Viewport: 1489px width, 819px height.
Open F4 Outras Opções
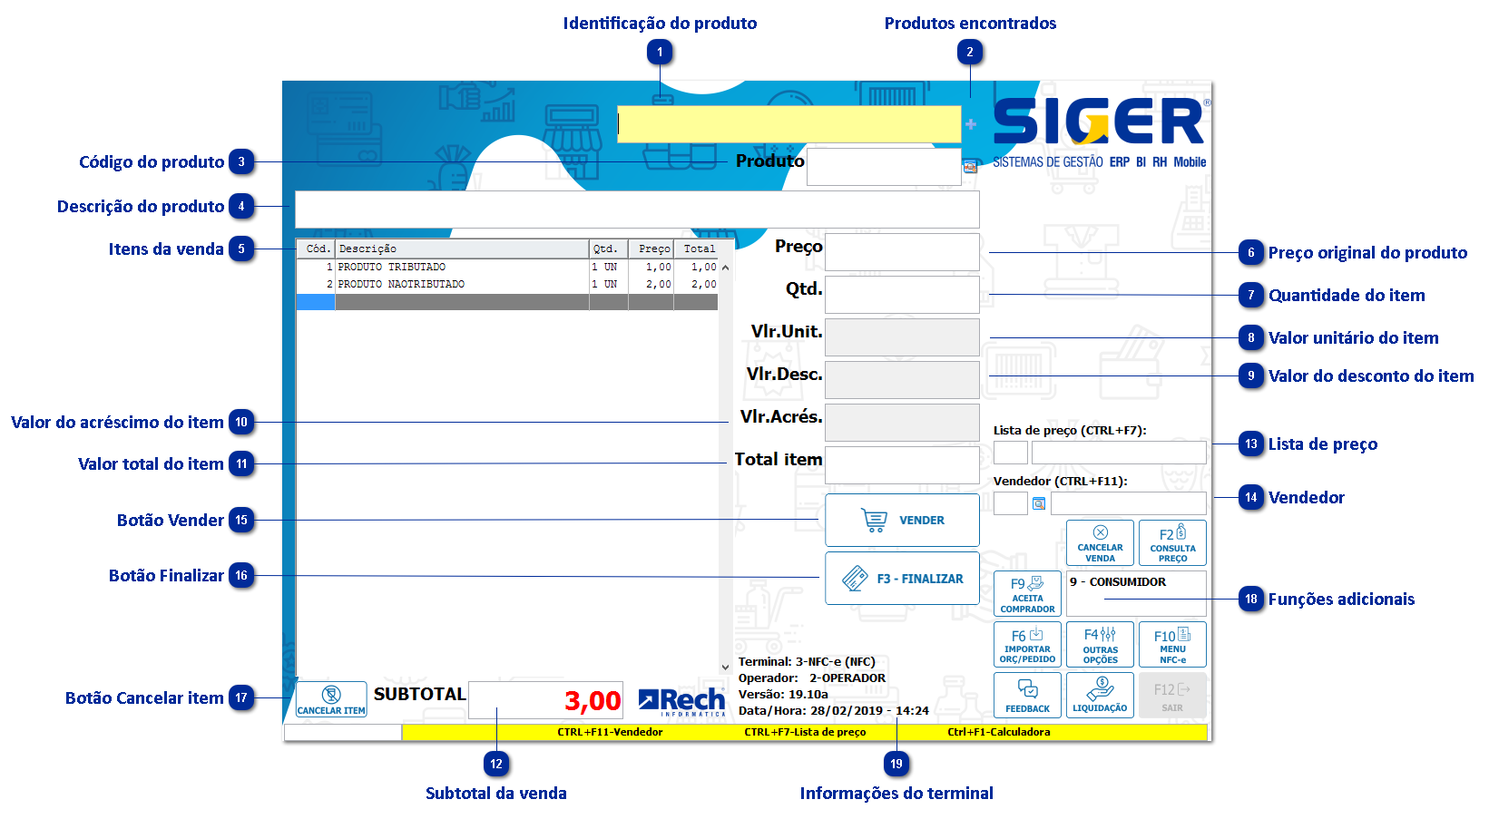point(1100,644)
